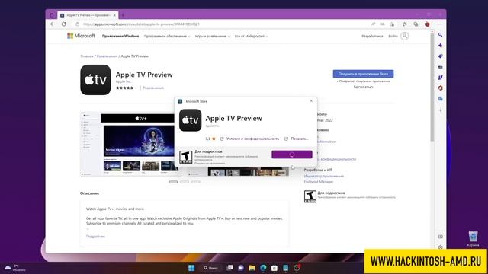The height and width of the screenshot is (274, 488).
Task: Open the Outlook icon in Edge sidebar
Action: coord(441,98)
